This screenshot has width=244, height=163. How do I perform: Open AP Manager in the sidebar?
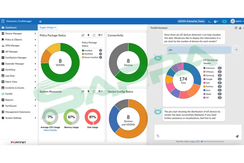pyautogui.click(x=19, y=51)
